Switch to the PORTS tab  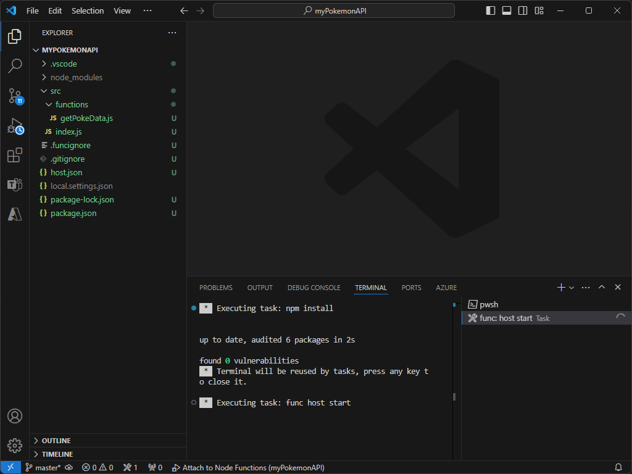point(412,288)
